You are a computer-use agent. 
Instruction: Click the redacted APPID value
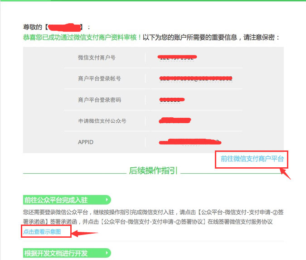[190, 142]
